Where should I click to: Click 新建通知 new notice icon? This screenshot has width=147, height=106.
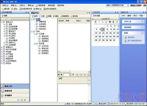click(x=61, y=16)
